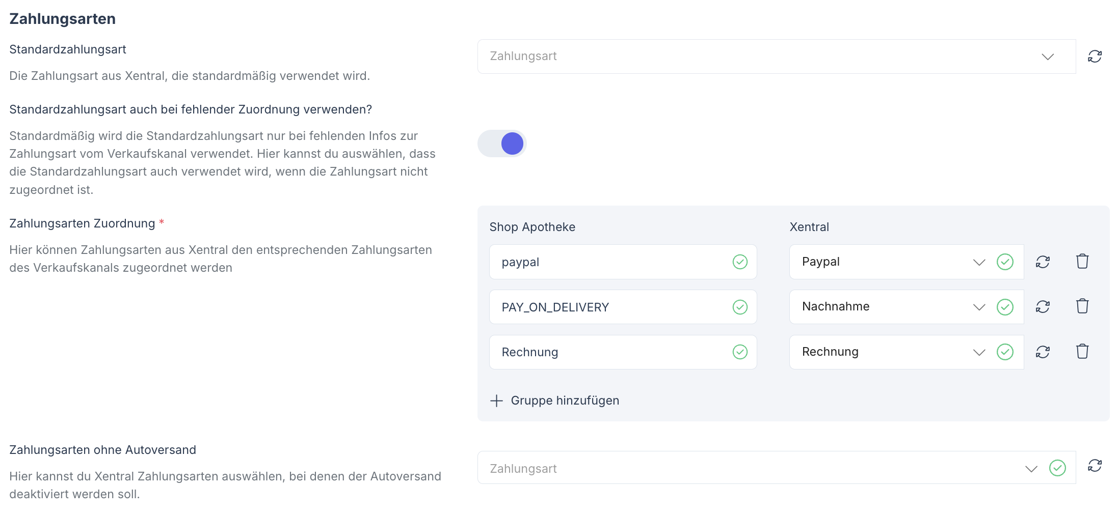
Task: Expand the Xentral Paypal dropdown
Action: (x=978, y=262)
